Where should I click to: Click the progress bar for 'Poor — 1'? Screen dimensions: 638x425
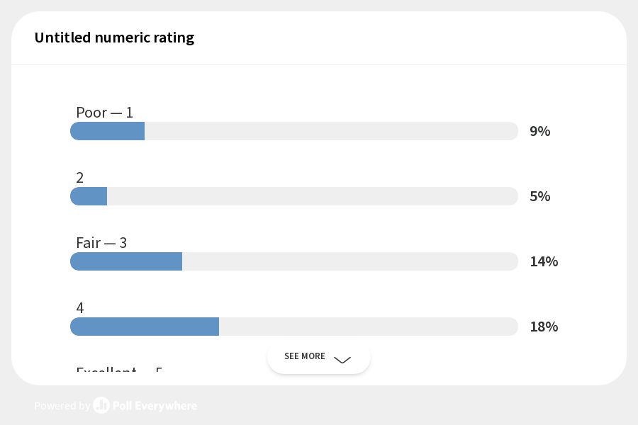click(294, 131)
